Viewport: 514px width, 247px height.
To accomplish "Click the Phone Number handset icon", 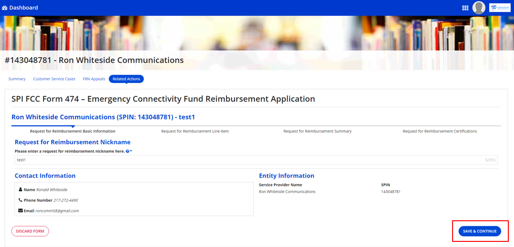I will pos(21,200).
